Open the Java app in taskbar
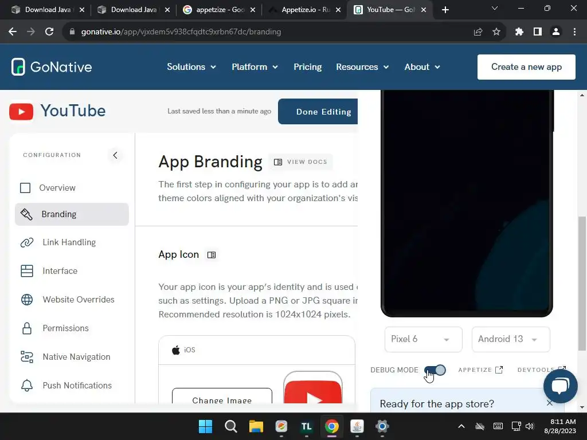Image resolution: width=587 pixels, height=440 pixels. click(x=357, y=426)
